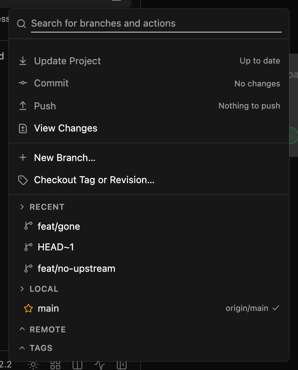Expand the REMOTE branches section
This screenshot has width=298, height=370.
(22, 329)
